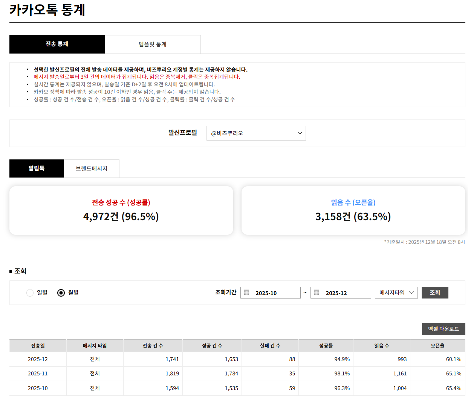
Task: Click the start date field 2025-10
Action: [276, 293]
